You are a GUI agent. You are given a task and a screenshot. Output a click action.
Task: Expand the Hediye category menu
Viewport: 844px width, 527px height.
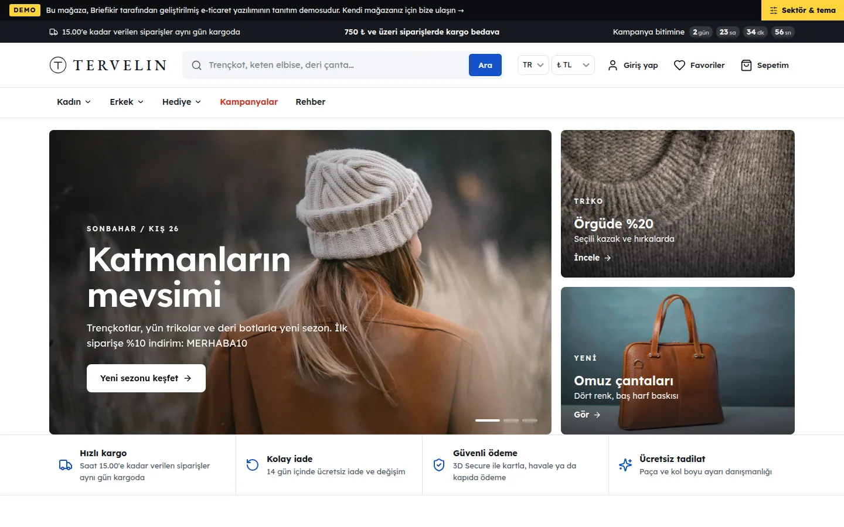click(182, 102)
